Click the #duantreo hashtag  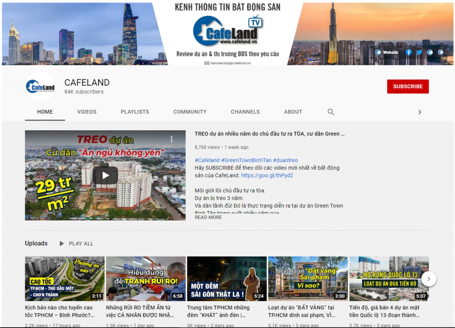[x=285, y=160]
